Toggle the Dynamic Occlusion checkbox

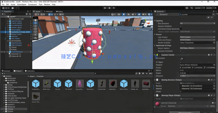181,51
